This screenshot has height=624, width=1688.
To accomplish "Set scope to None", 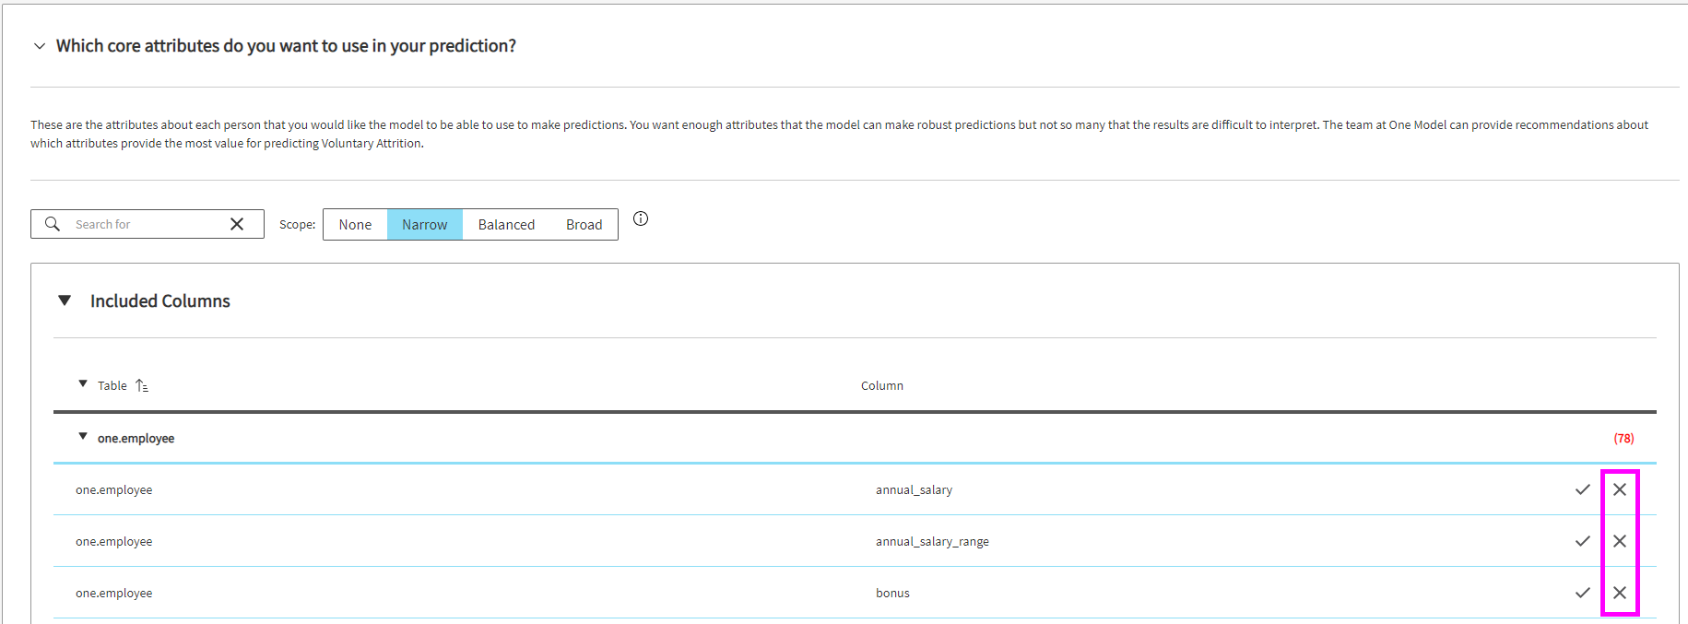I will pos(355,225).
